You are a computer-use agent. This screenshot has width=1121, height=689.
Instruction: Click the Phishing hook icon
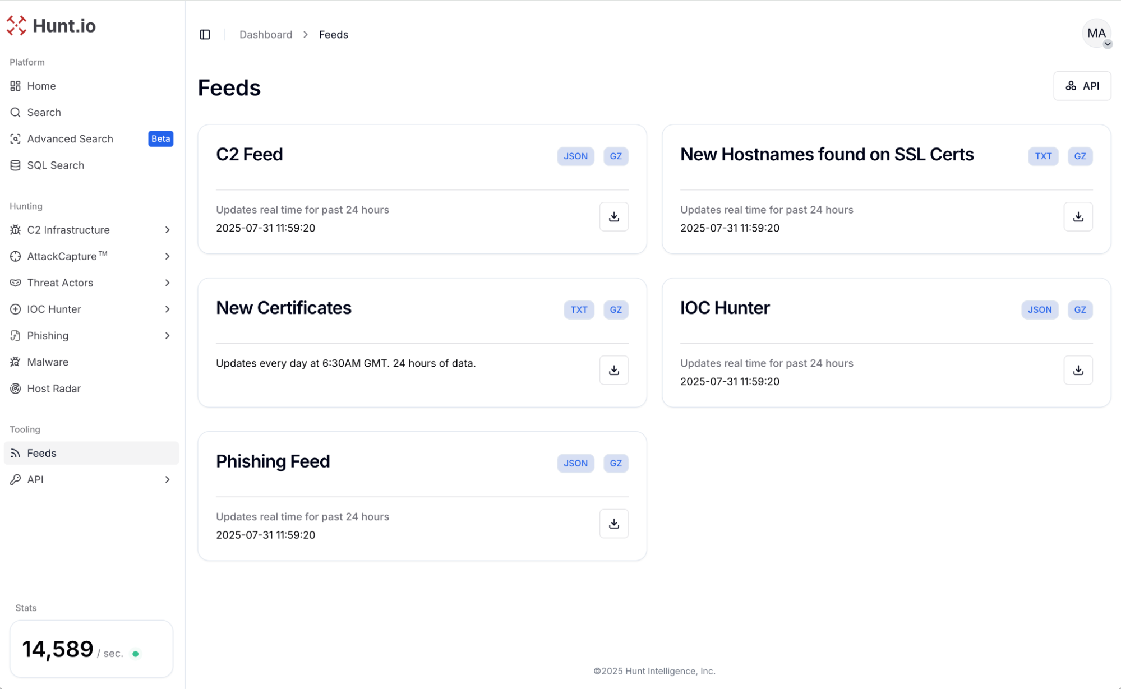point(15,335)
